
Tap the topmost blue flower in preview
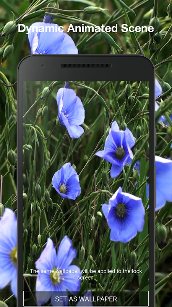click(x=70, y=112)
